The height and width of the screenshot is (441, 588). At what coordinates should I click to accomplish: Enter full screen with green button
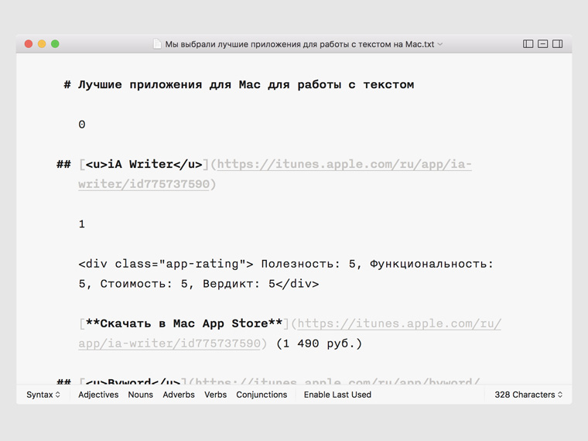click(x=55, y=44)
